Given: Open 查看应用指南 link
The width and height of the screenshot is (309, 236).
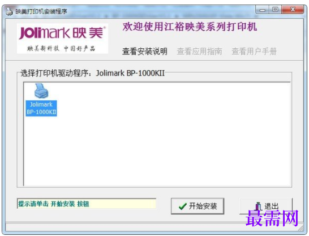Looking at the screenshot, I should pyautogui.click(x=199, y=52).
